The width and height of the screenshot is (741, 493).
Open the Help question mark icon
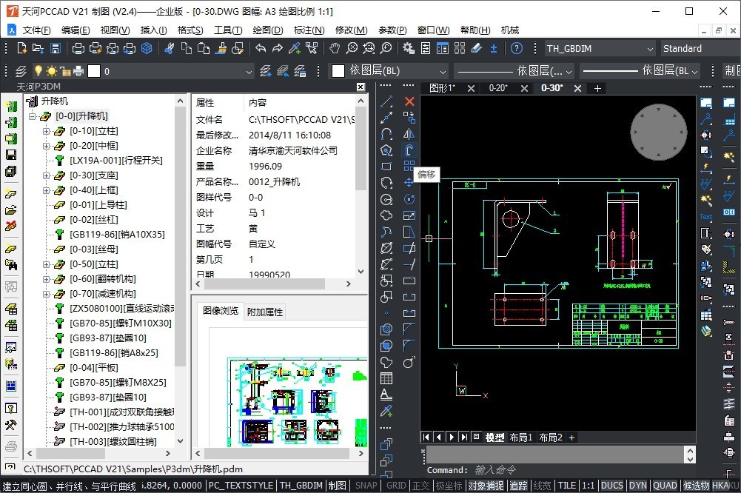click(517, 48)
